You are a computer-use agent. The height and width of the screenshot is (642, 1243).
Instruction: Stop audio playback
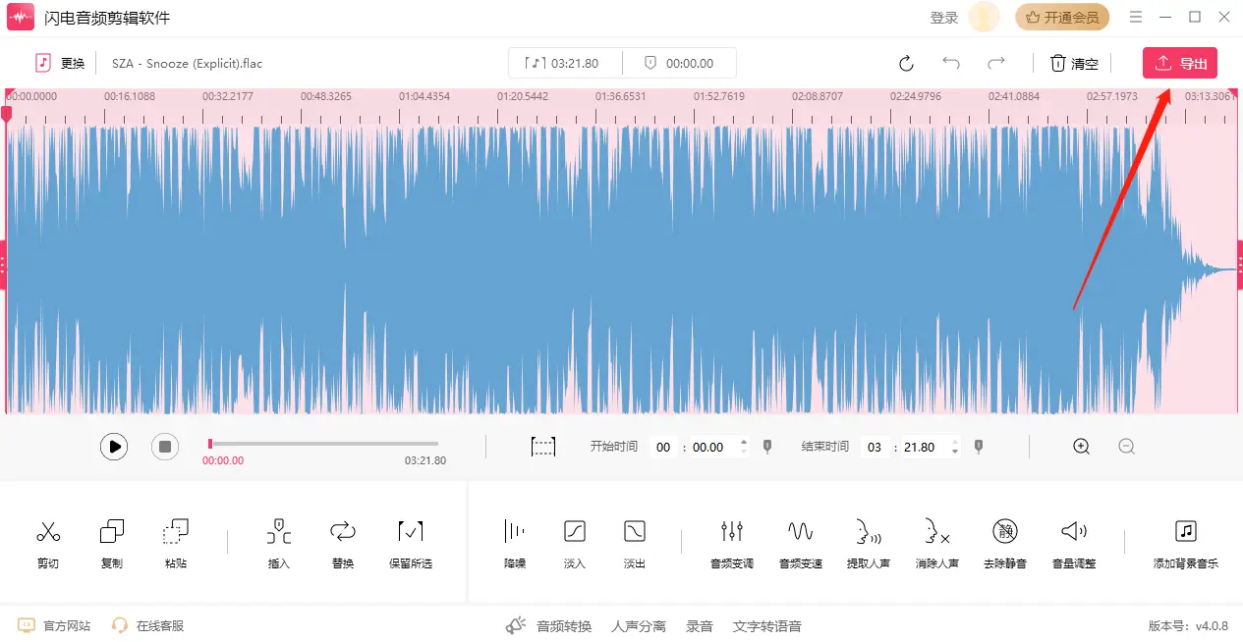165,447
